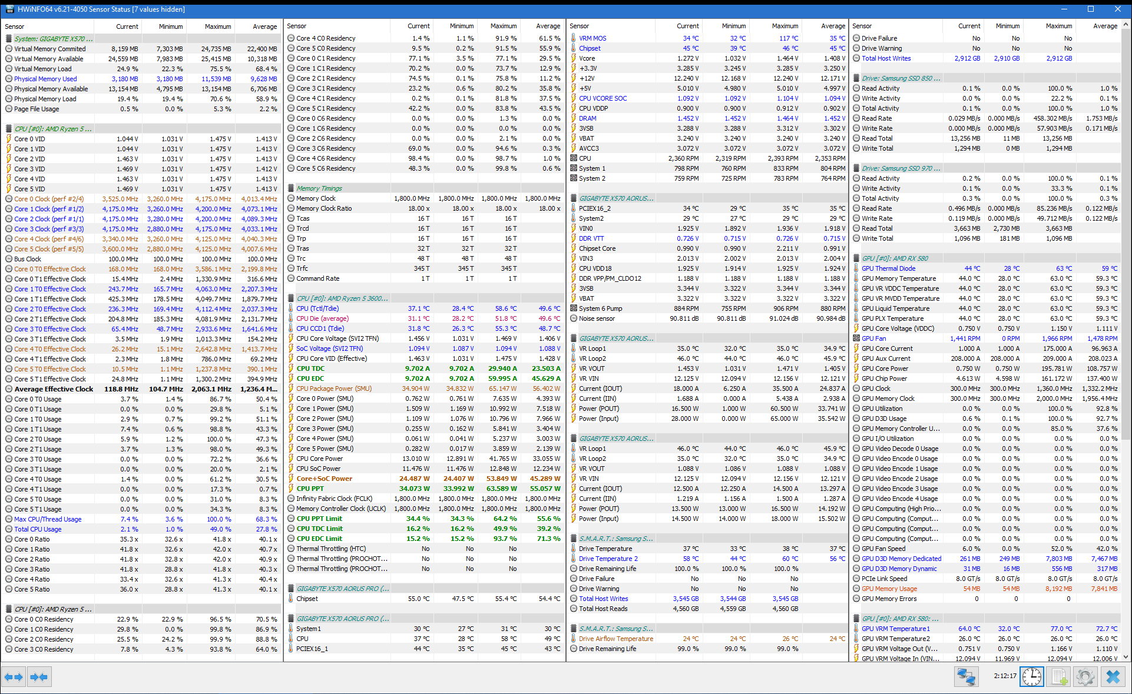Close sensor status with the blue X
Viewport: 1132px width, 694px height.
1113,677
